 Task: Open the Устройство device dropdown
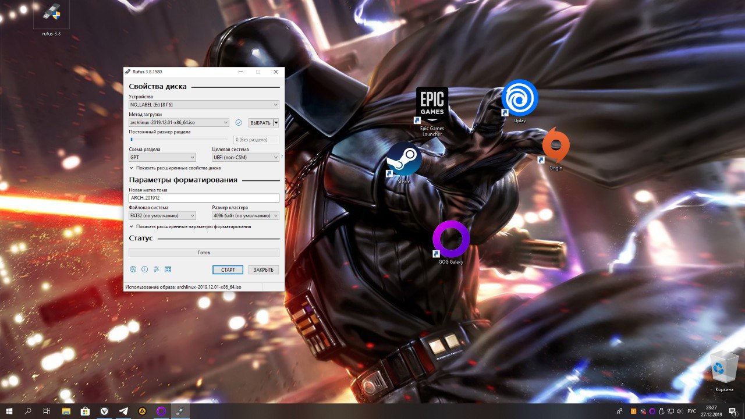(x=204, y=105)
